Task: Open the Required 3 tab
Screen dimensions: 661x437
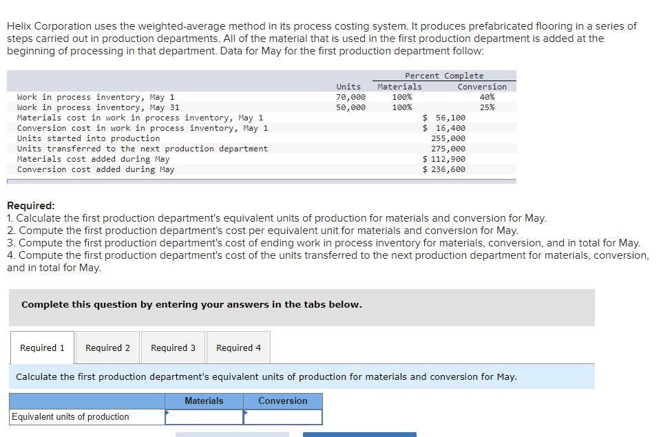Action: coord(173,348)
